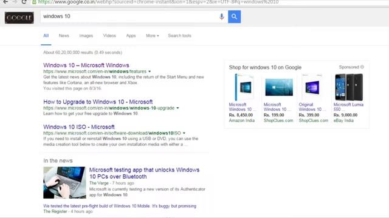The image size is (389, 218).
Task: Click the eBay India seller name
Action: tap(343, 121)
